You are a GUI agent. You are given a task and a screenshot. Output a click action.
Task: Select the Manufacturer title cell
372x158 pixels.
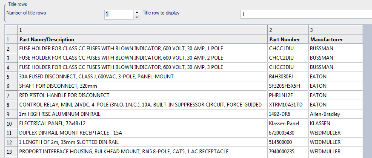336,39
